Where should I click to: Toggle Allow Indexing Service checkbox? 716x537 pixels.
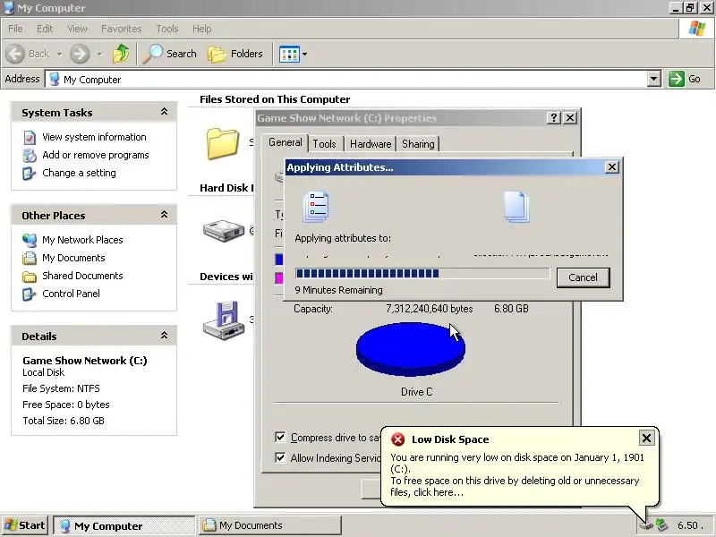280,457
